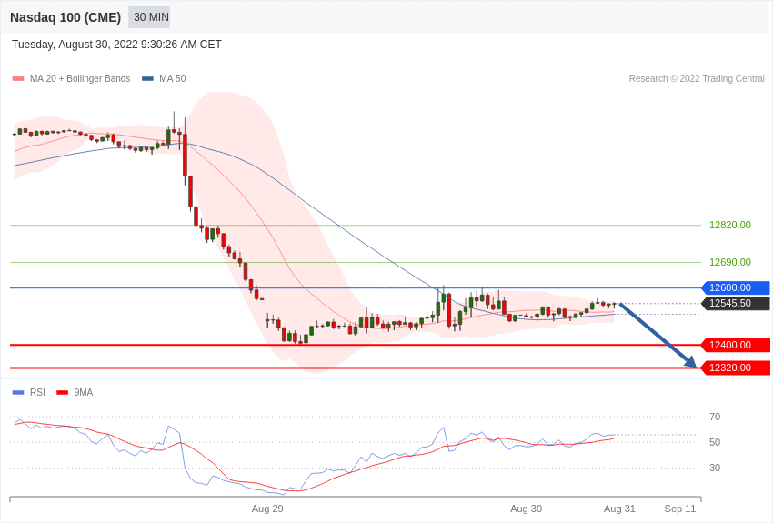The image size is (773, 524).
Task: Click the red 9MA legend swatch
Action: pyautogui.click(x=62, y=393)
